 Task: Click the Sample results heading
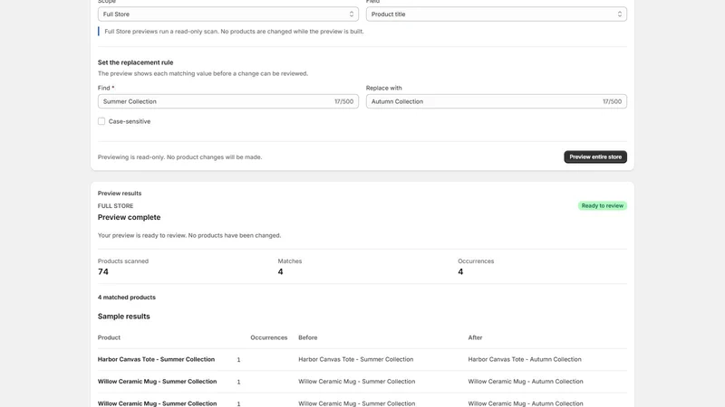pos(124,317)
